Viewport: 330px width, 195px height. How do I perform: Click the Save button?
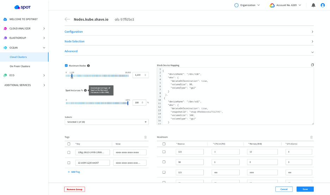click(x=305, y=189)
